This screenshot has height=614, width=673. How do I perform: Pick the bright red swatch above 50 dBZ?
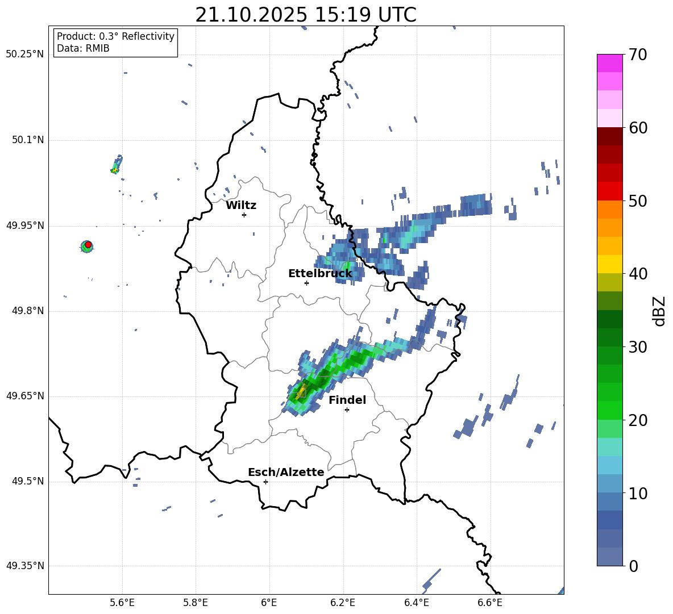(609, 191)
